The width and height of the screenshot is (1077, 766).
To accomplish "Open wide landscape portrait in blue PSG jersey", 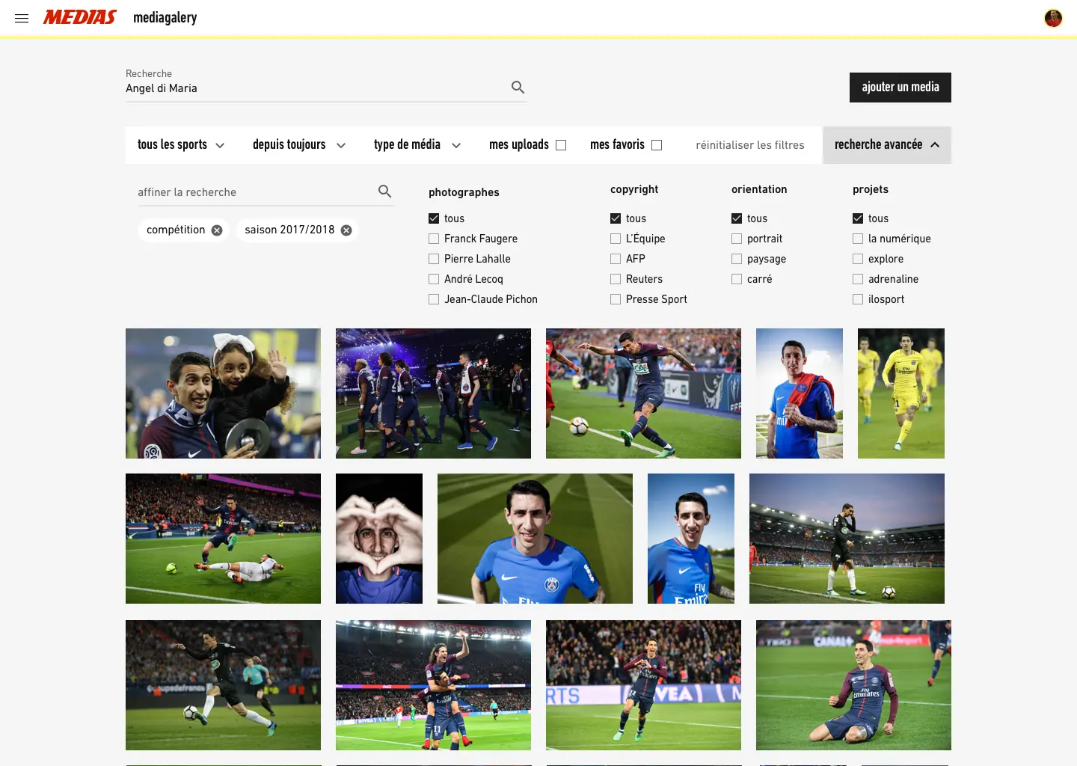I will pyautogui.click(x=535, y=539).
